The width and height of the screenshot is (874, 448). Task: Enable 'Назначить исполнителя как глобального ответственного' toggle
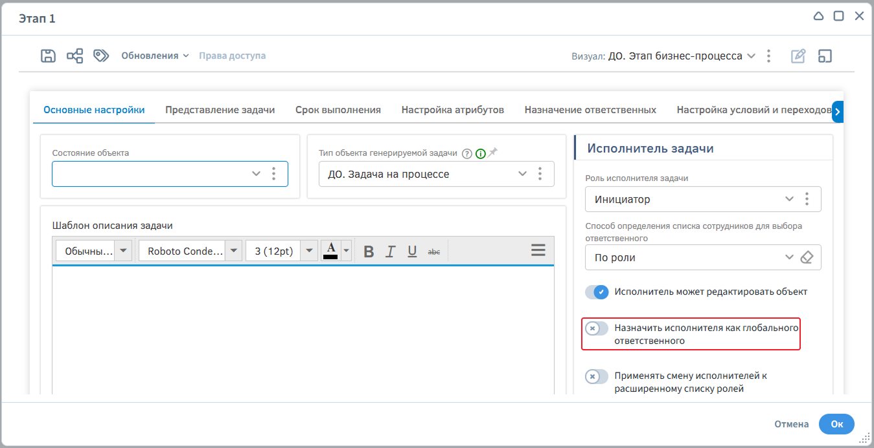pyautogui.click(x=597, y=328)
